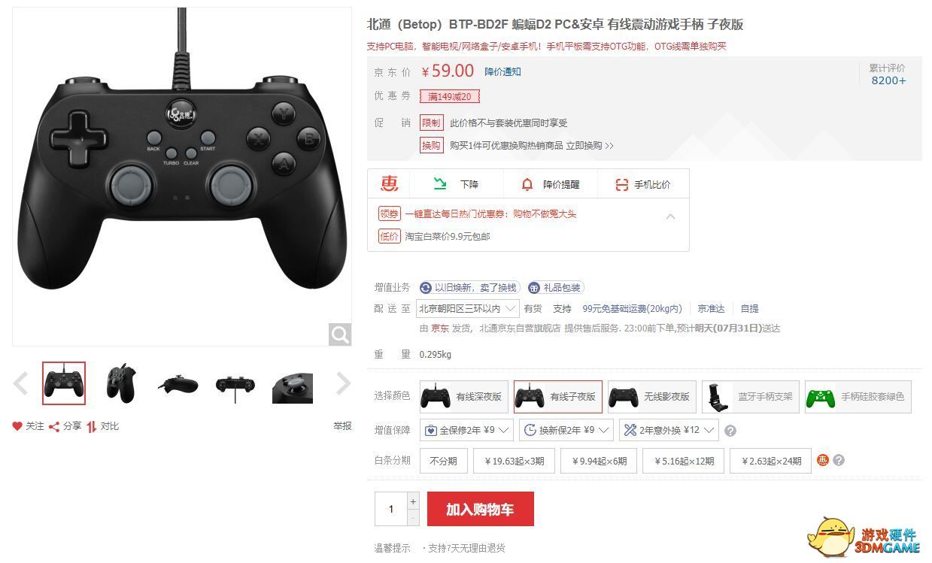Open the 降价通知 link near price

pos(502,72)
